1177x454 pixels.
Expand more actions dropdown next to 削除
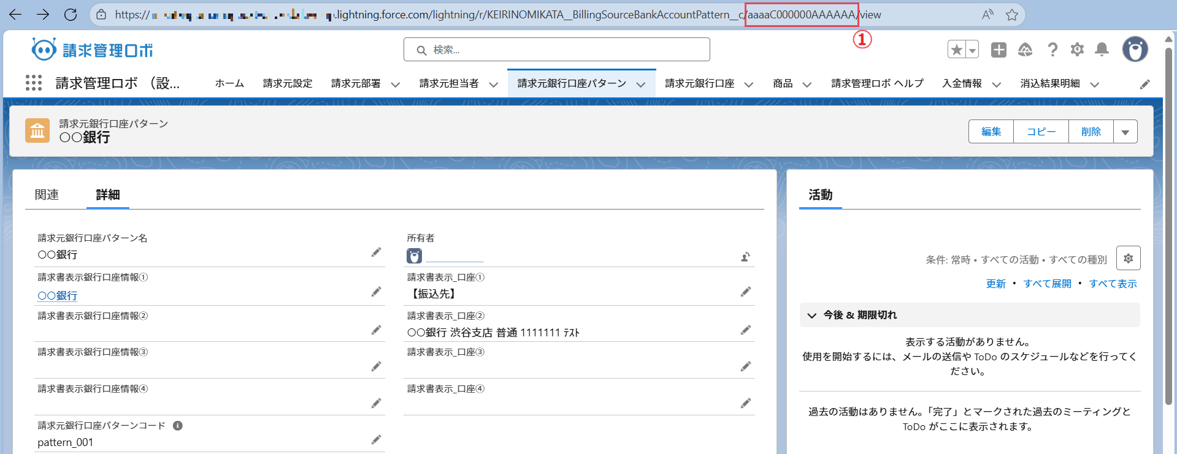(x=1125, y=132)
